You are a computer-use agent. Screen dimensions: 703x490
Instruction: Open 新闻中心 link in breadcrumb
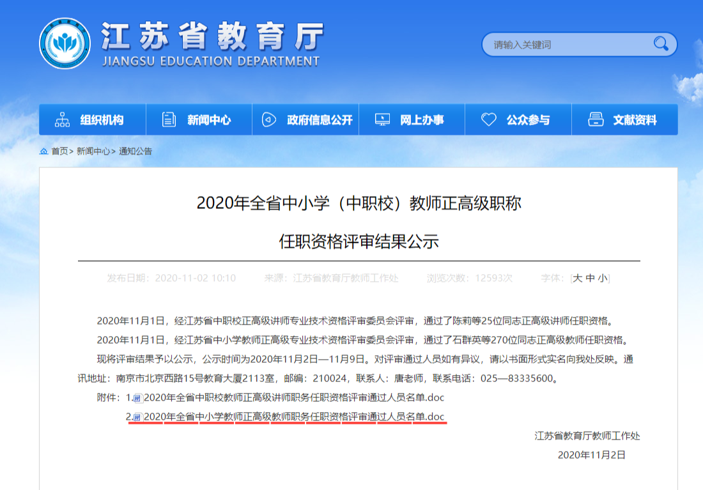click(x=93, y=151)
